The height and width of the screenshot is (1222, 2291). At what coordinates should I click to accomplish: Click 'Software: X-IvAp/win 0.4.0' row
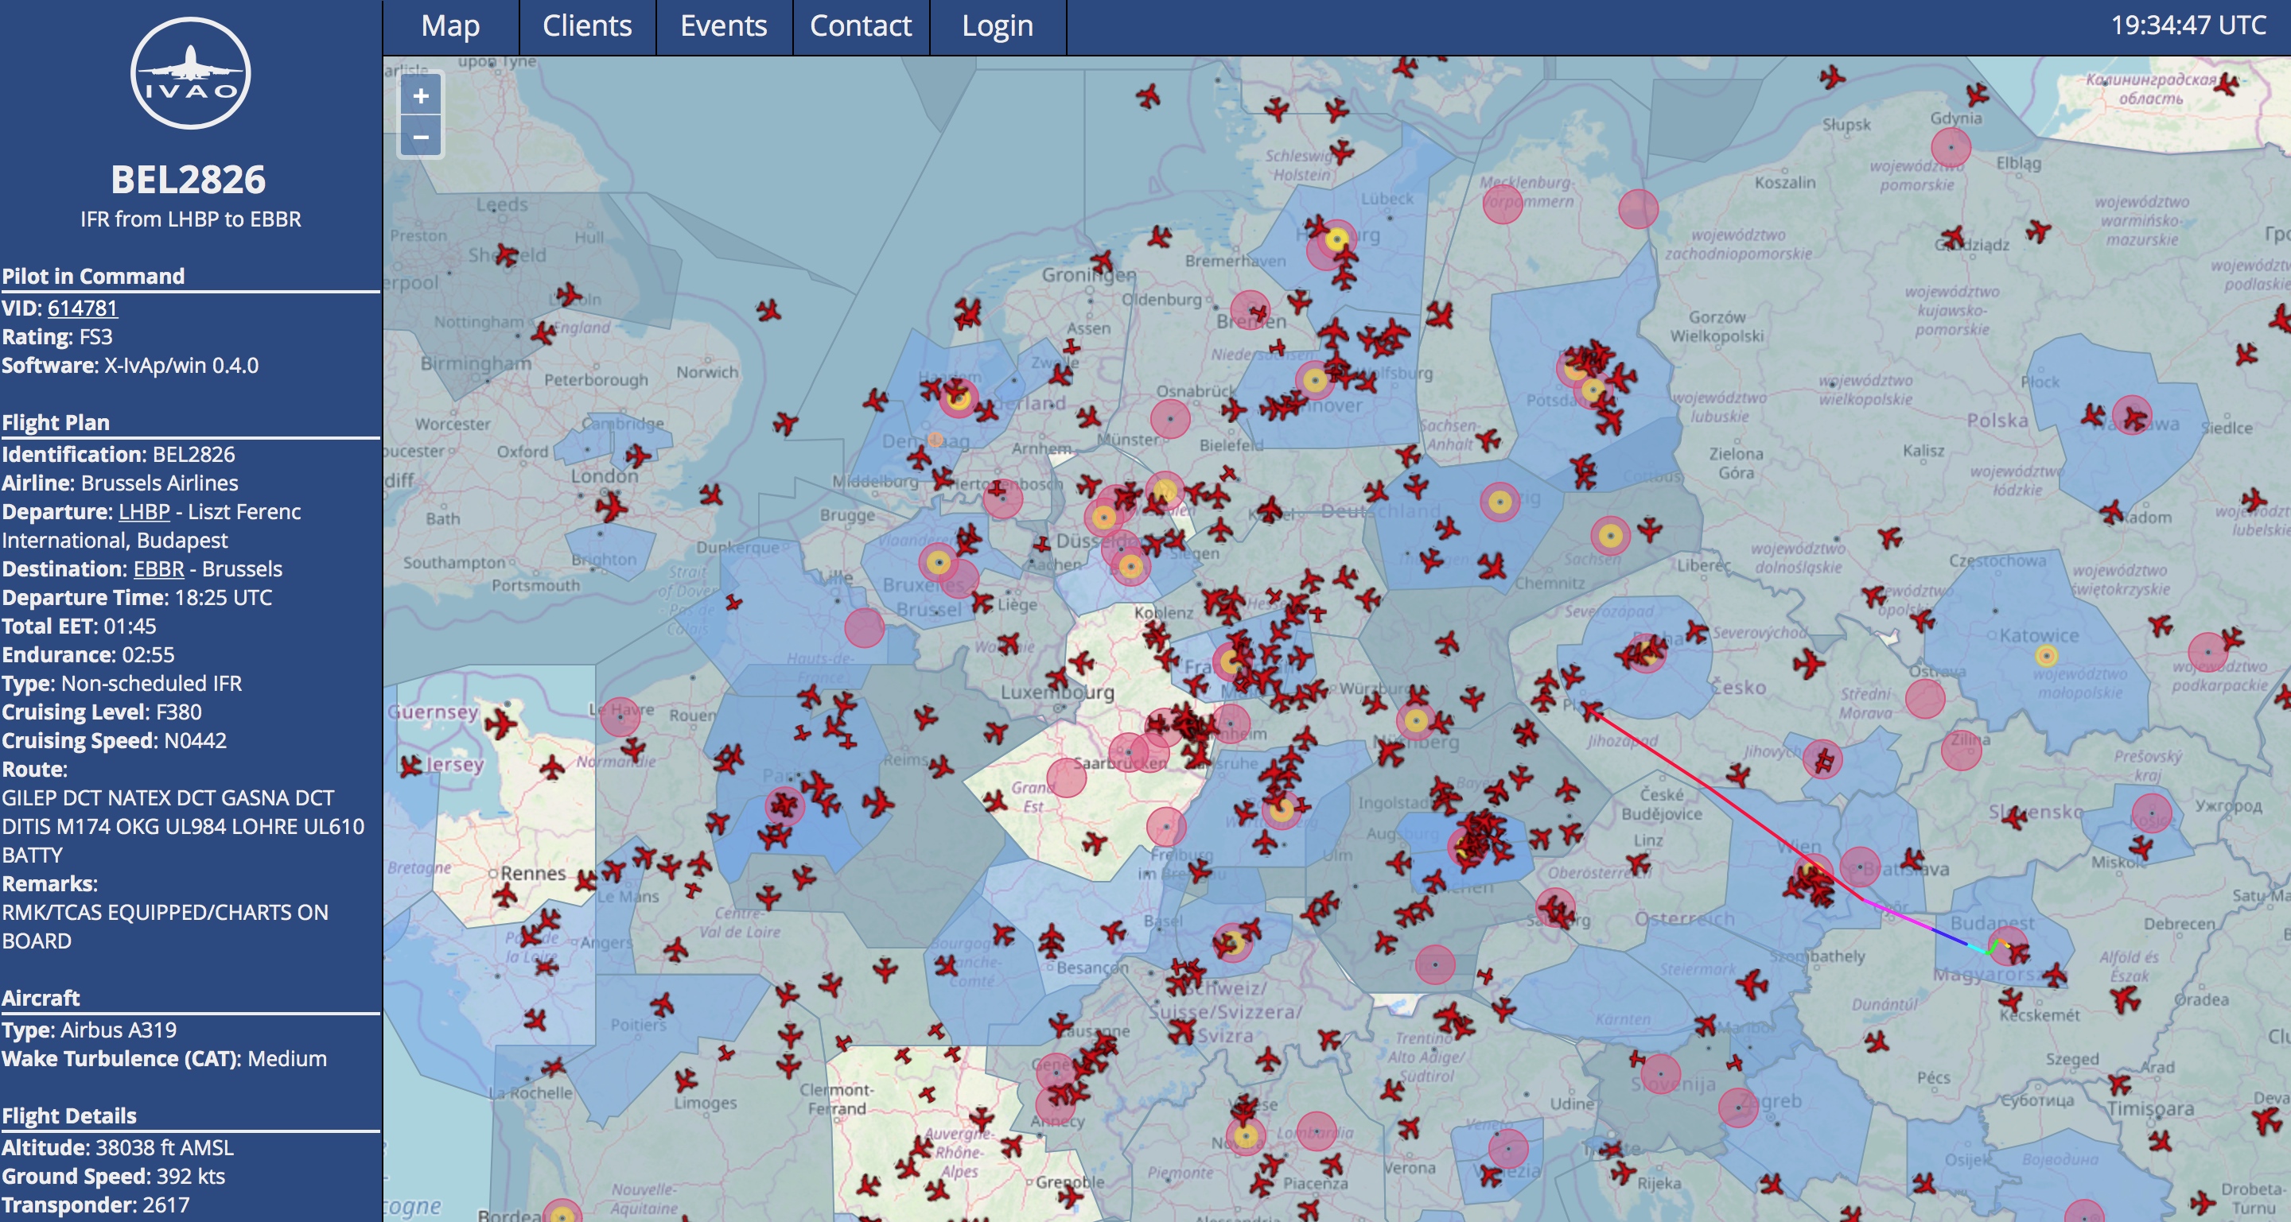pos(130,367)
